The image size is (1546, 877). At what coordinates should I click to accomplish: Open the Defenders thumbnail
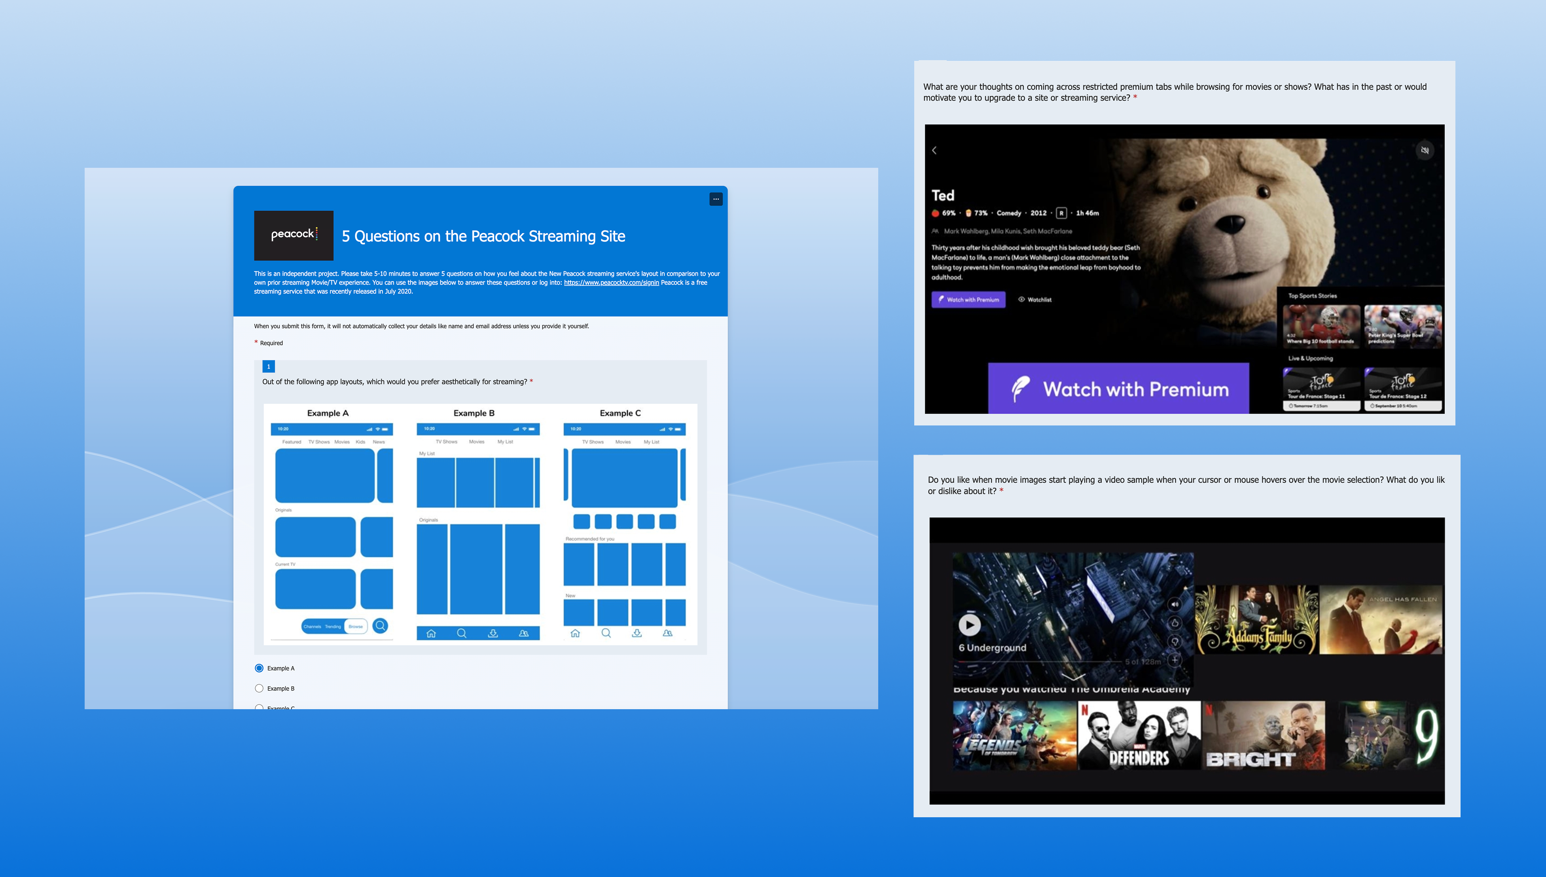(x=1139, y=735)
